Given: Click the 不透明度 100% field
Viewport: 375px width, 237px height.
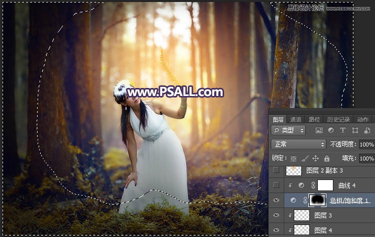Looking at the screenshot, I should pos(367,144).
